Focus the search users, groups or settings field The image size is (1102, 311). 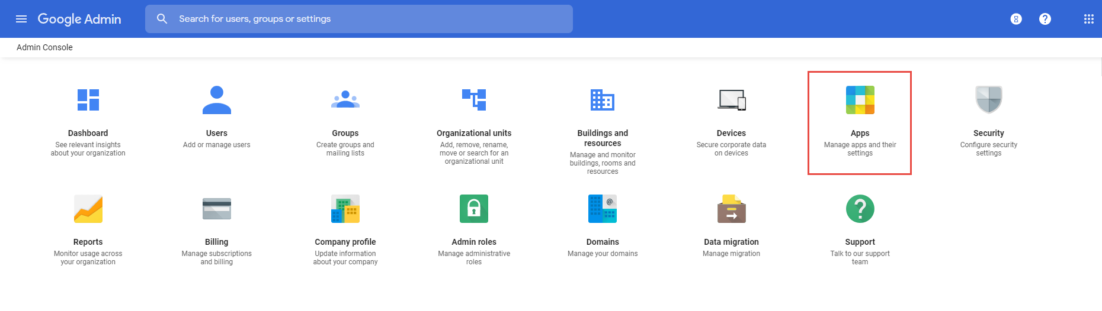359,19
